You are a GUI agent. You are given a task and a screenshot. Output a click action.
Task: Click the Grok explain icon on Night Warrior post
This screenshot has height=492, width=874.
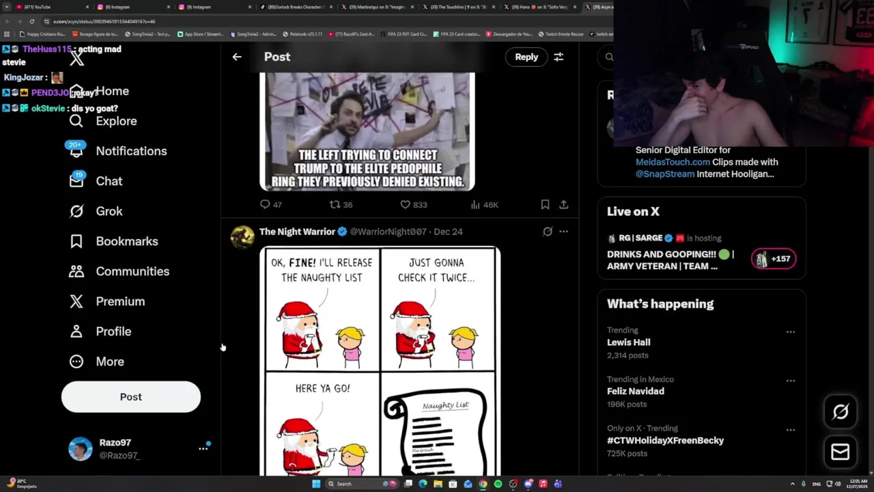click(x=548, y=232)
